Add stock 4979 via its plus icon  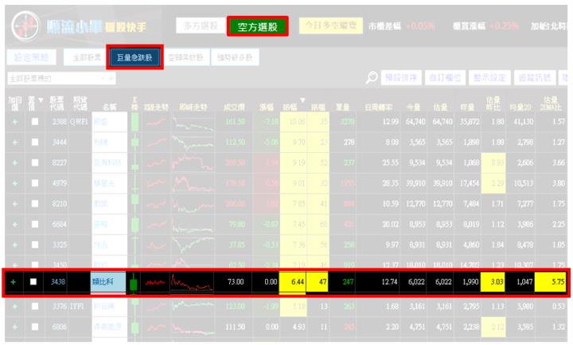(x=14, y=183)
